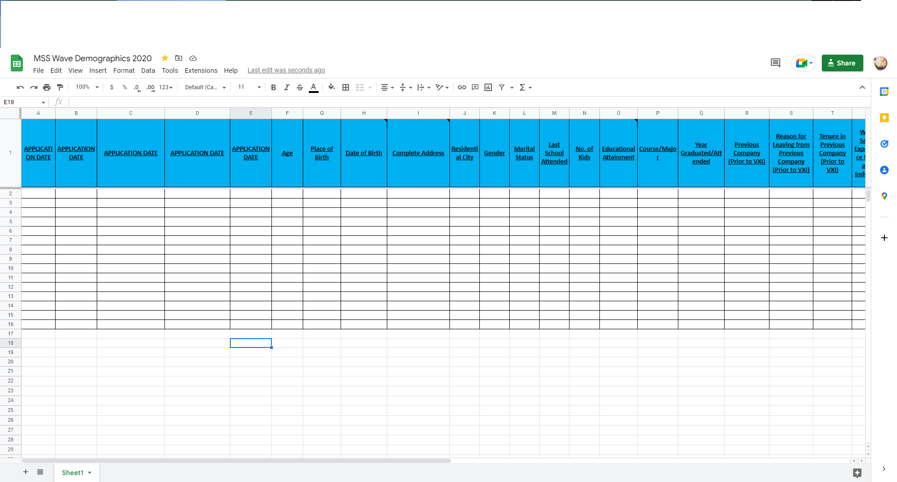Click the Undo arrow icon

coord(20,87)
